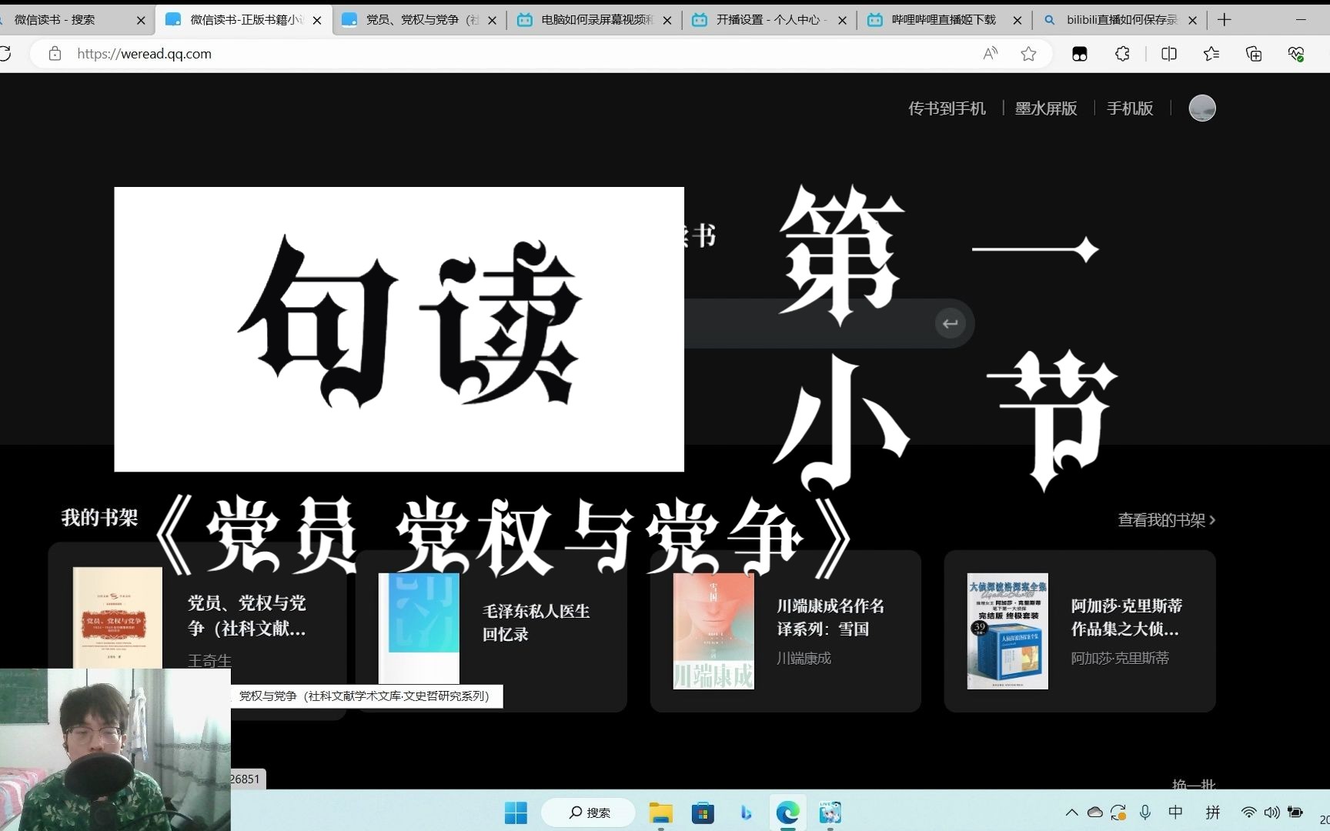
Task: Click the author name 川端康成
Action: [x=804, y=659]
